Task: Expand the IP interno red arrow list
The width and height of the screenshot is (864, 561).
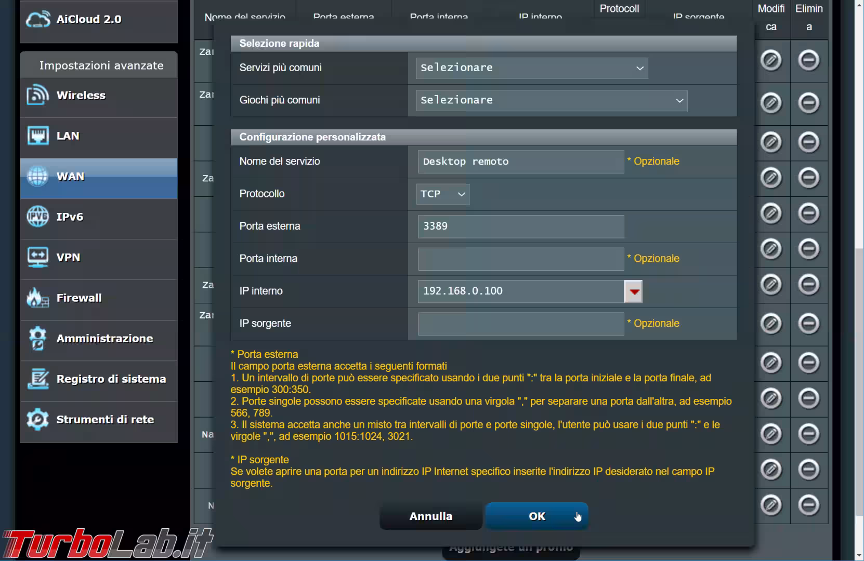Action: (x=633, y=291)
